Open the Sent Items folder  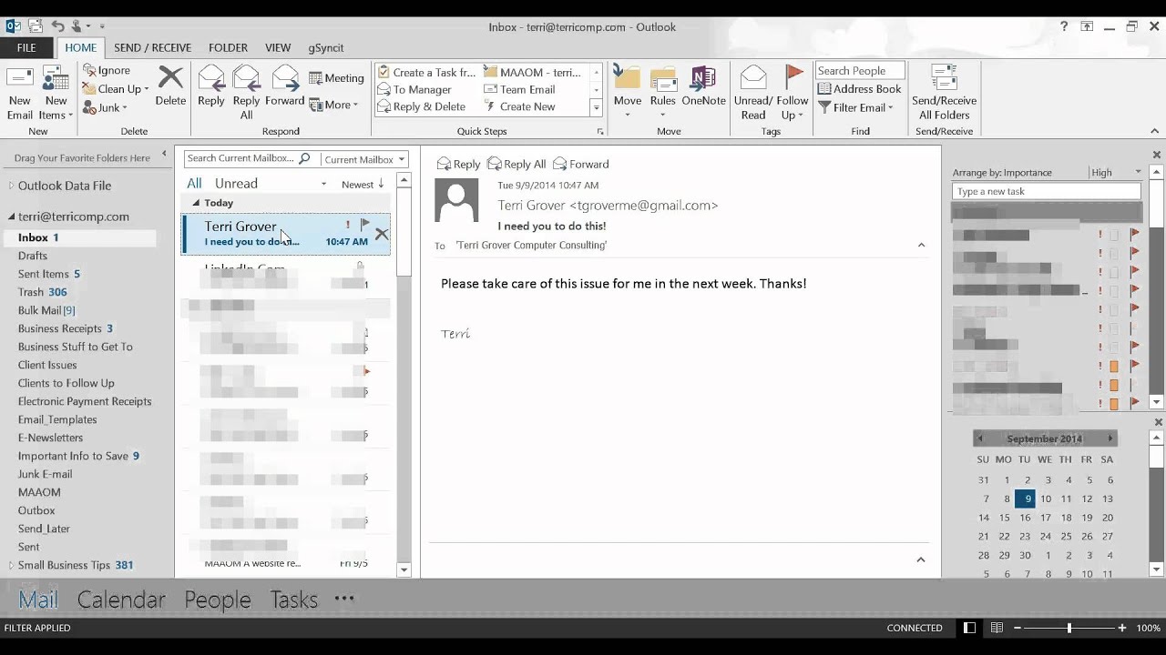point(49,274)
